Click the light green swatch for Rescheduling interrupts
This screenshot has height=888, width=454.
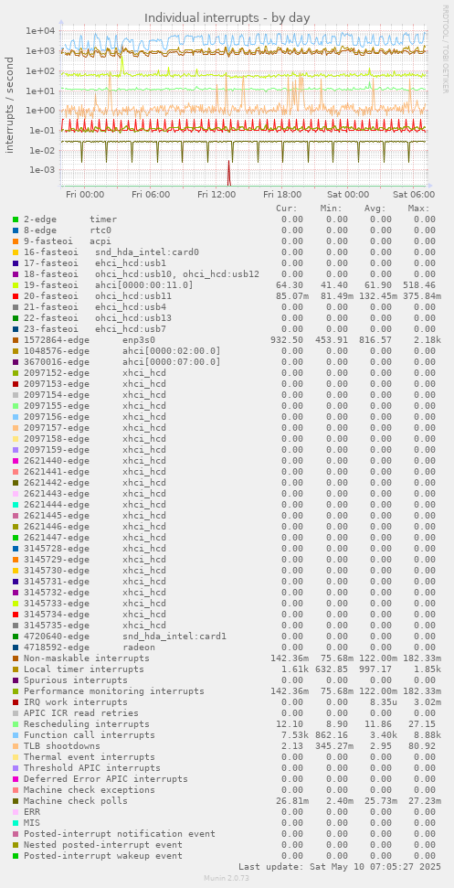point(16,723)
